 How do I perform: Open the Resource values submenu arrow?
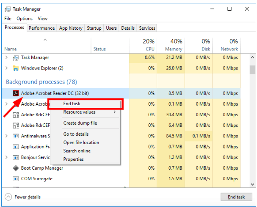tap(115, 112)
